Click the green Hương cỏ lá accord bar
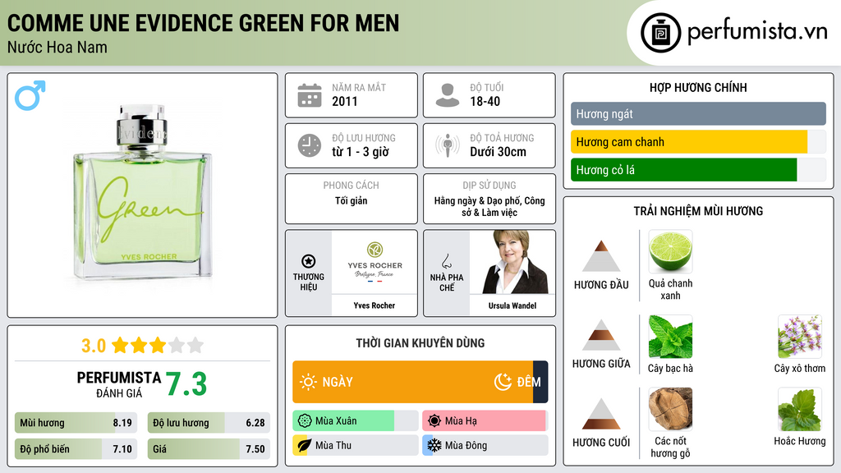 pyautogui.click(x=684, y=169)
